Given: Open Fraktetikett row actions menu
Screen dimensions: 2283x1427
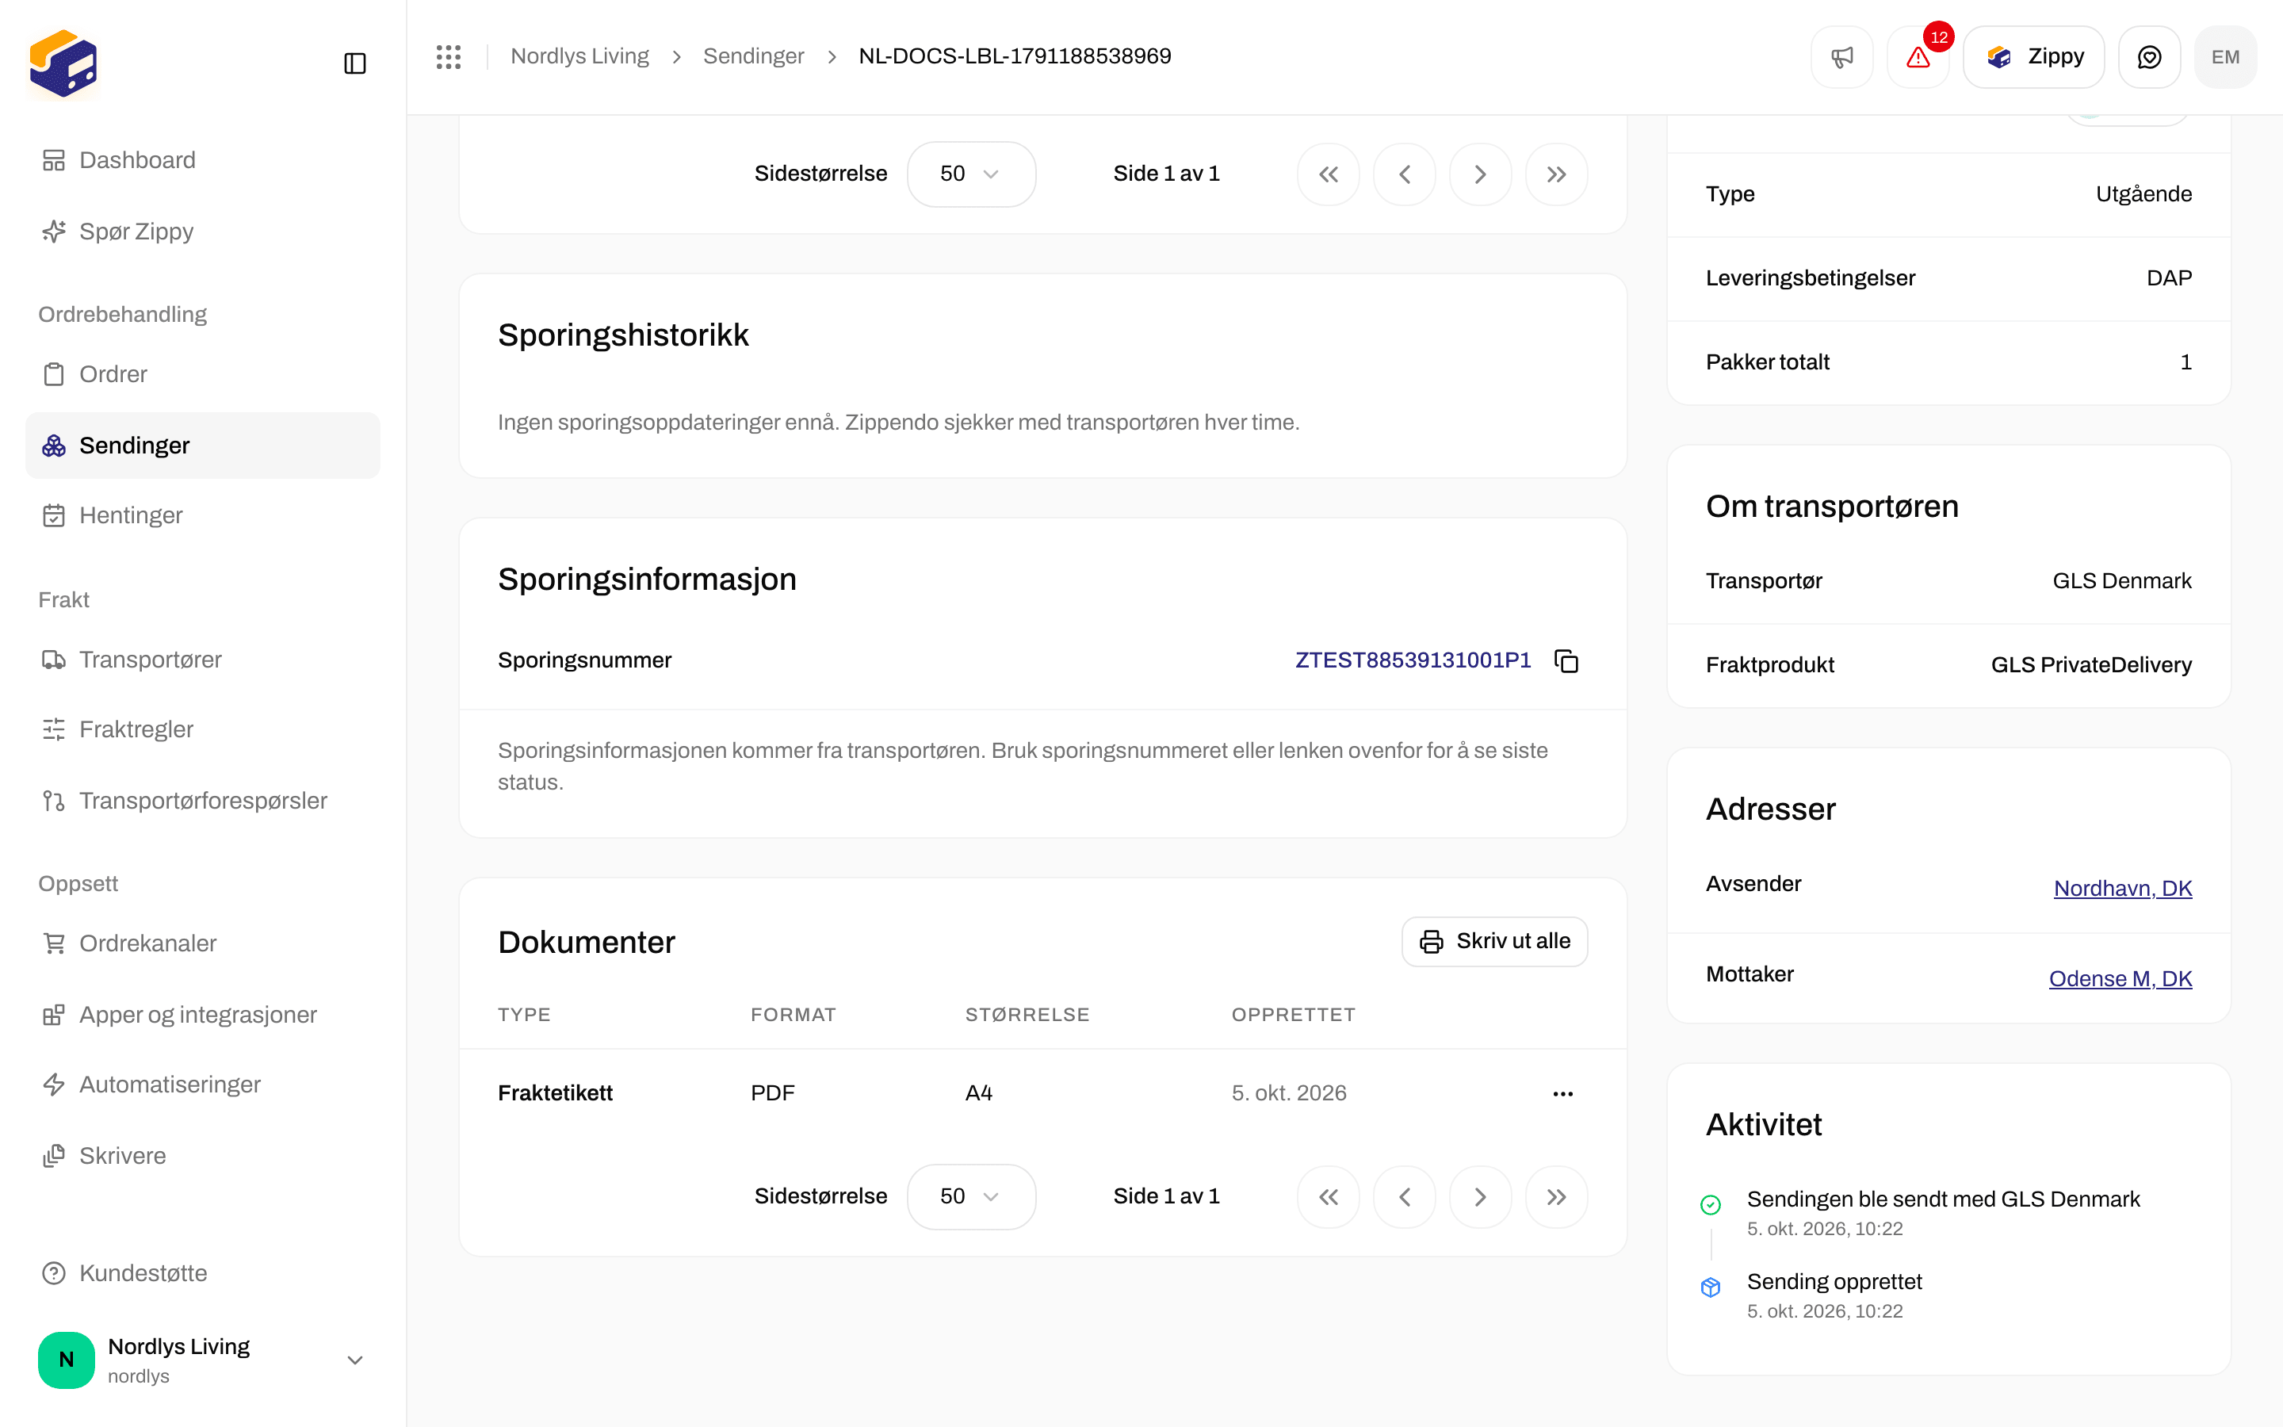Looking at the screenshot, I should point(1563,1093).
